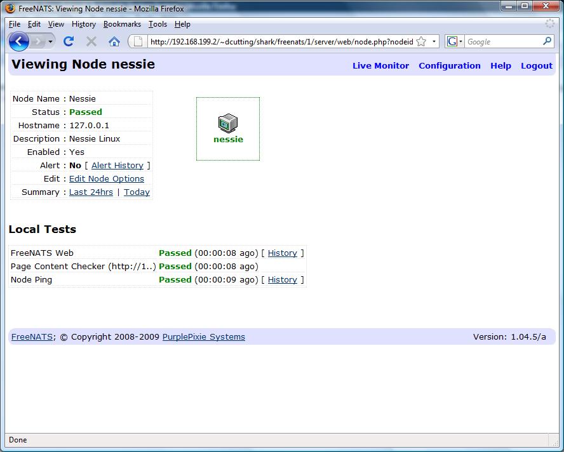Bookmark page with the star icon

click(x=422, y=41)
